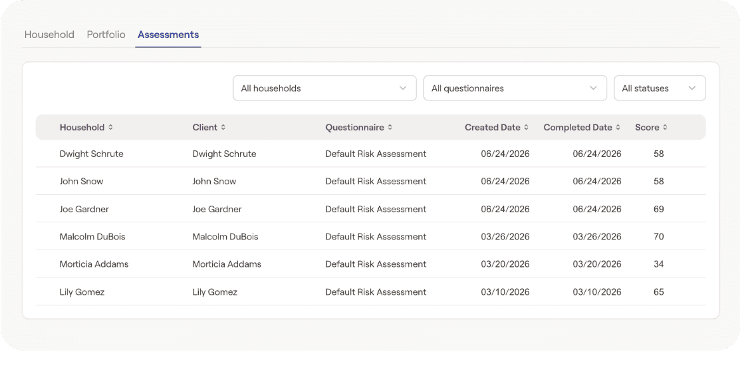Select Lily Gomez in the Client column
742x366 pixels.
coord(215,292)
